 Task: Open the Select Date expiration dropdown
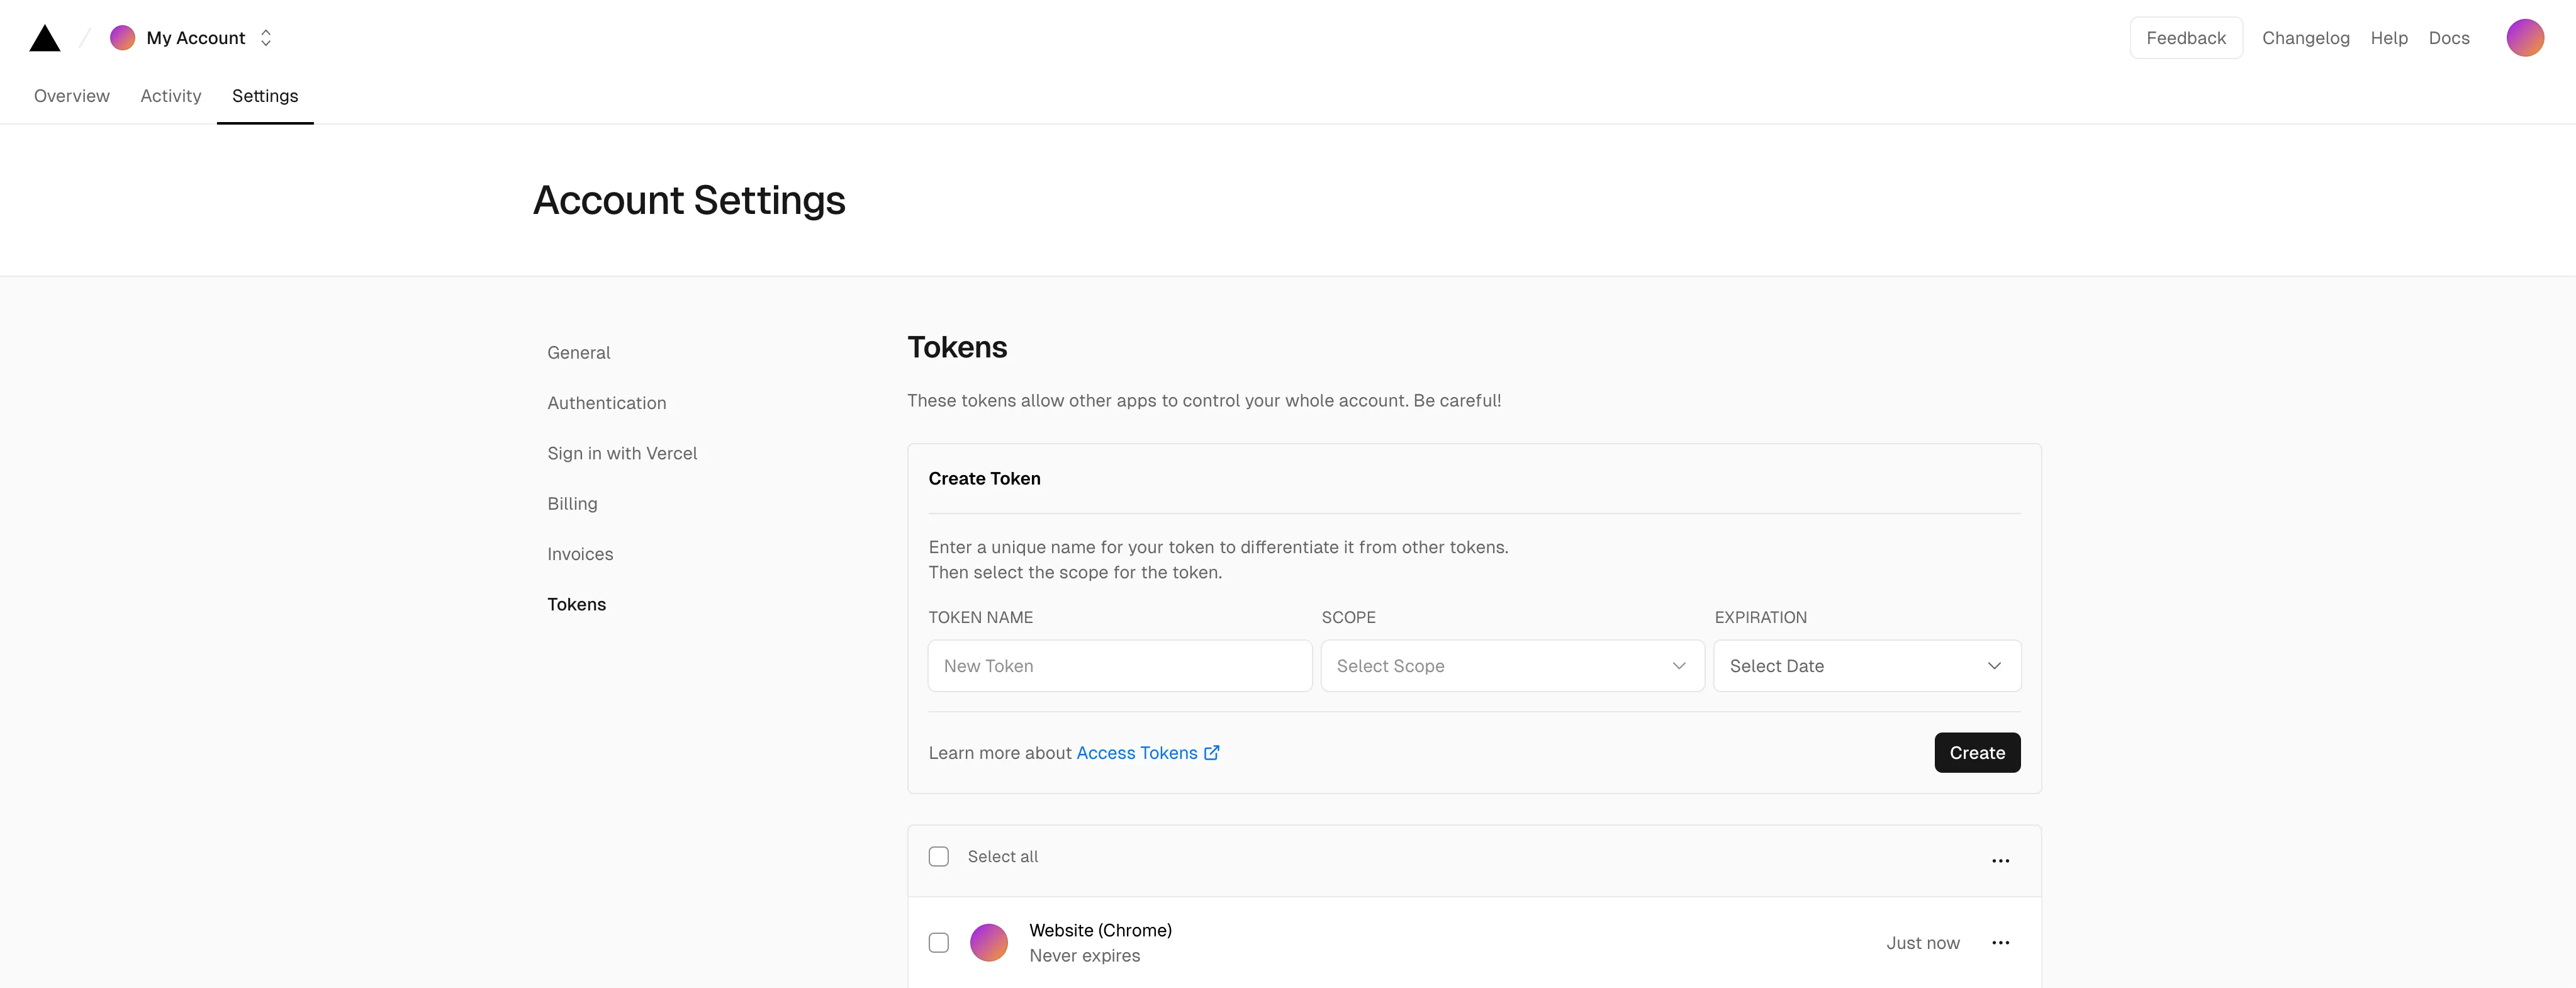point(1866,665)
